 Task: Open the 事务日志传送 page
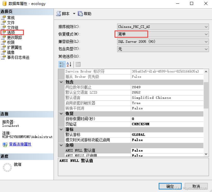point(18,57)
